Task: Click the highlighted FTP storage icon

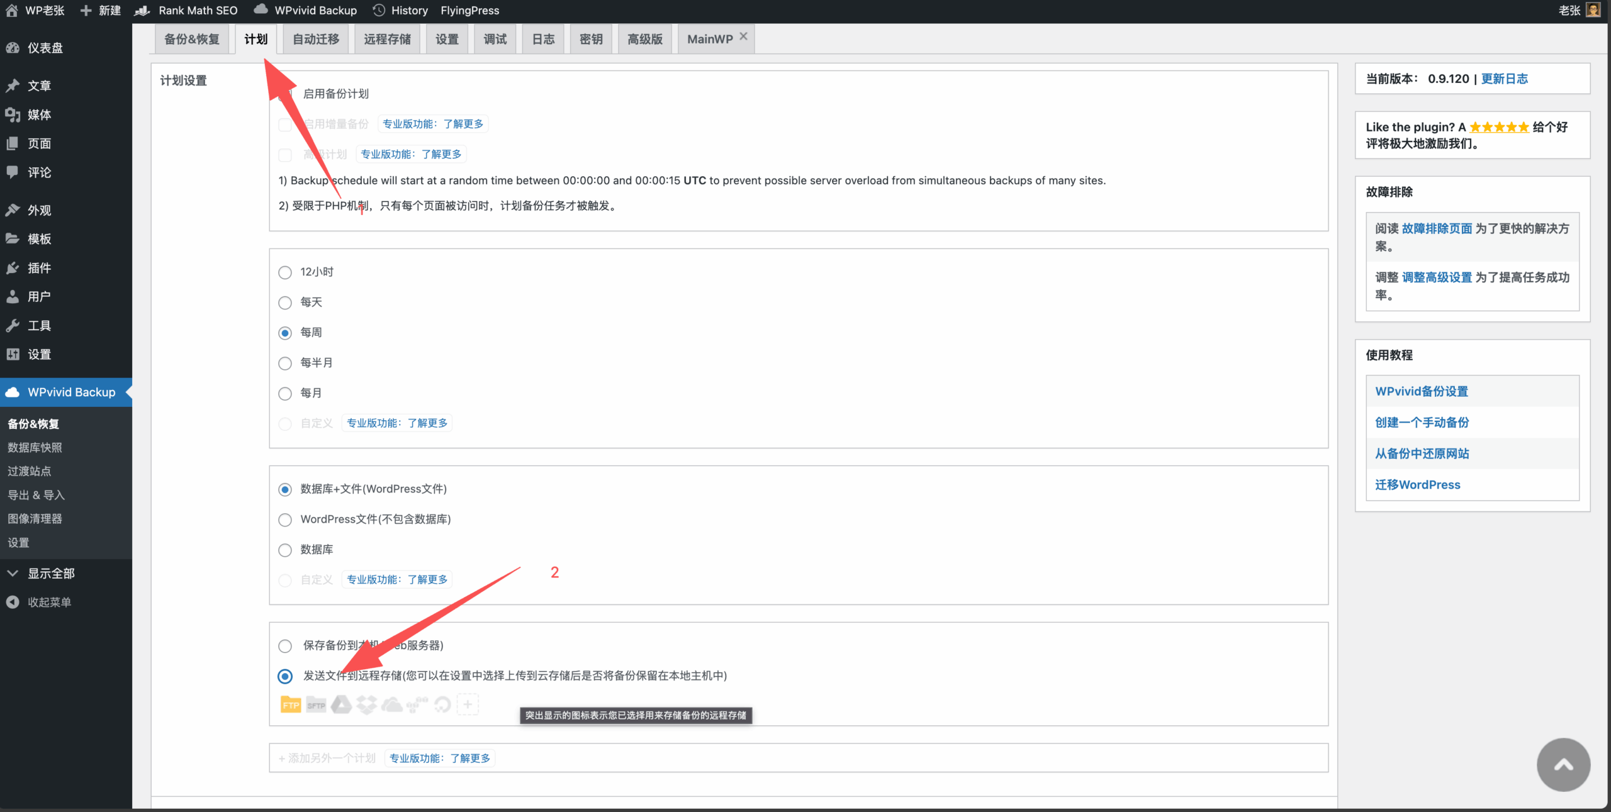Action: click(x=290, y=704)
